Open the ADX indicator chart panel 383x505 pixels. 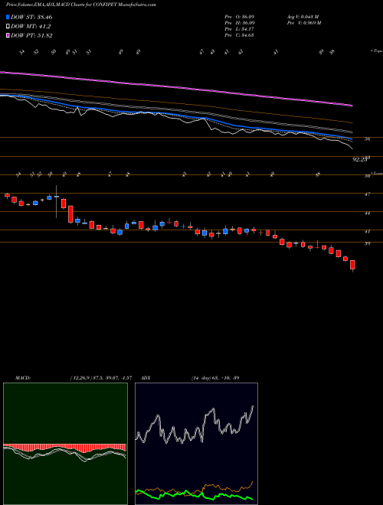pyautogui.click(x=196, y=444)
